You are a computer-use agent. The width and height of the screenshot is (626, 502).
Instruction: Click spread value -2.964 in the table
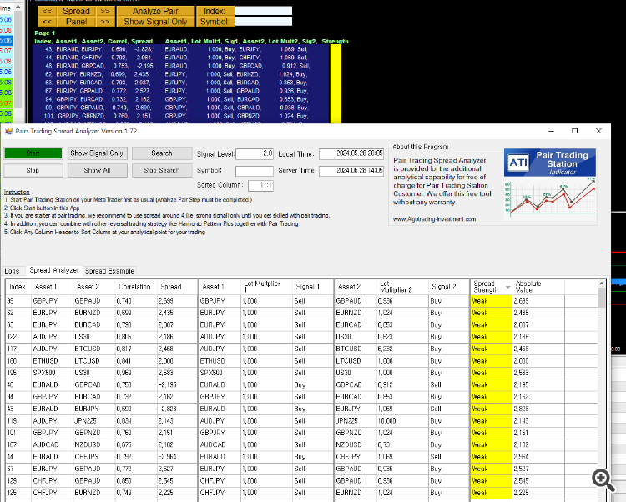pos(177,456)
